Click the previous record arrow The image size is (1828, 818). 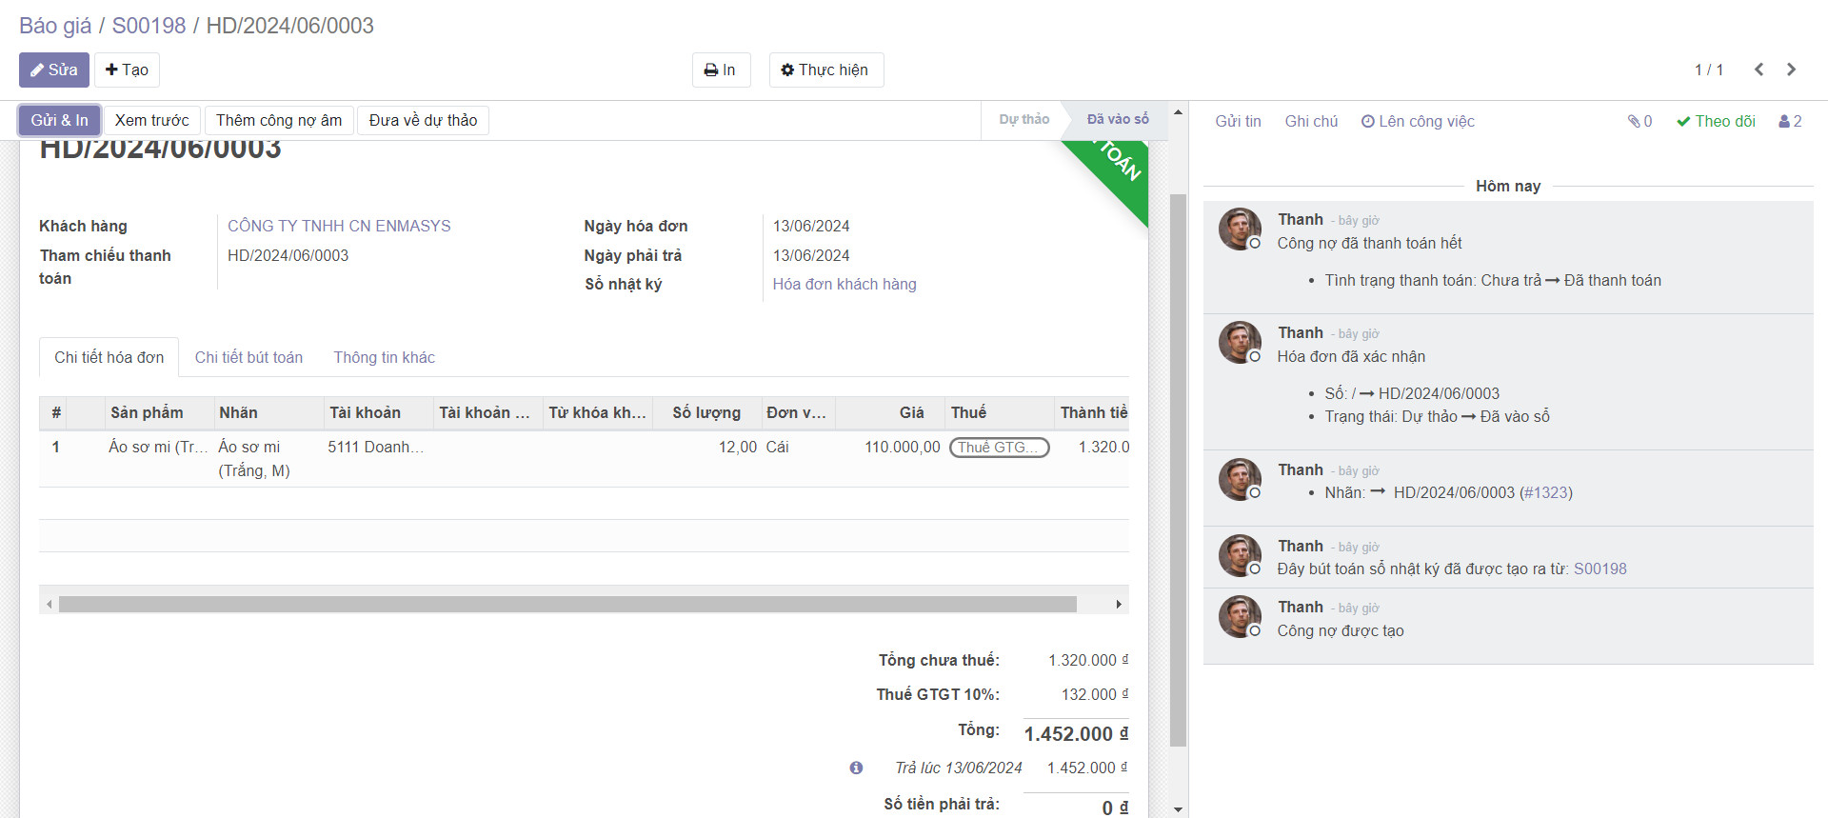tap(1758, 70)
